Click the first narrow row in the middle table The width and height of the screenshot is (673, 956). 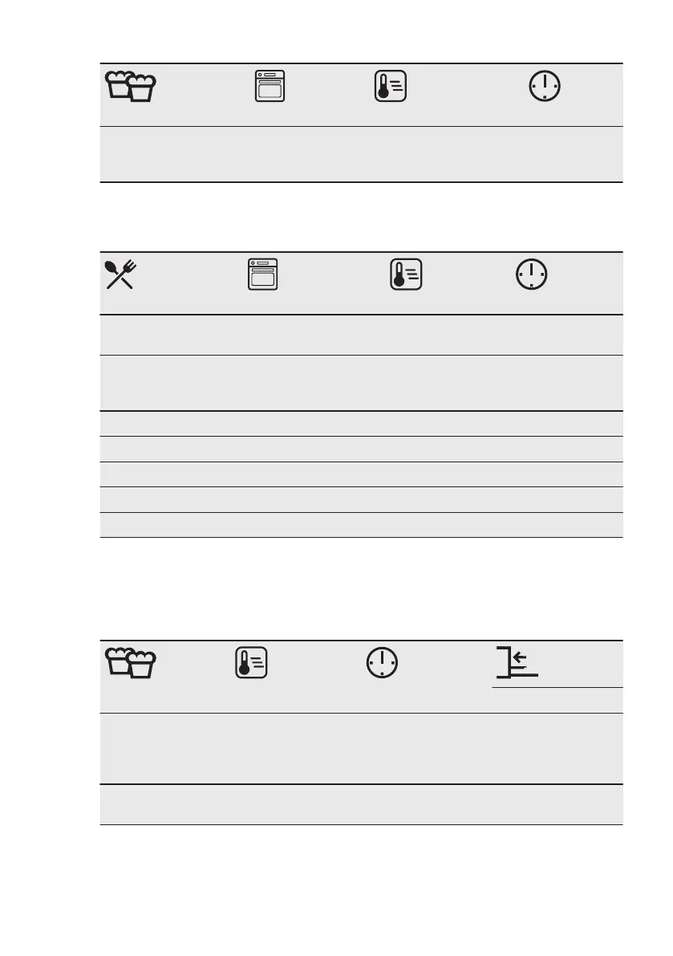tap(361, 424)
